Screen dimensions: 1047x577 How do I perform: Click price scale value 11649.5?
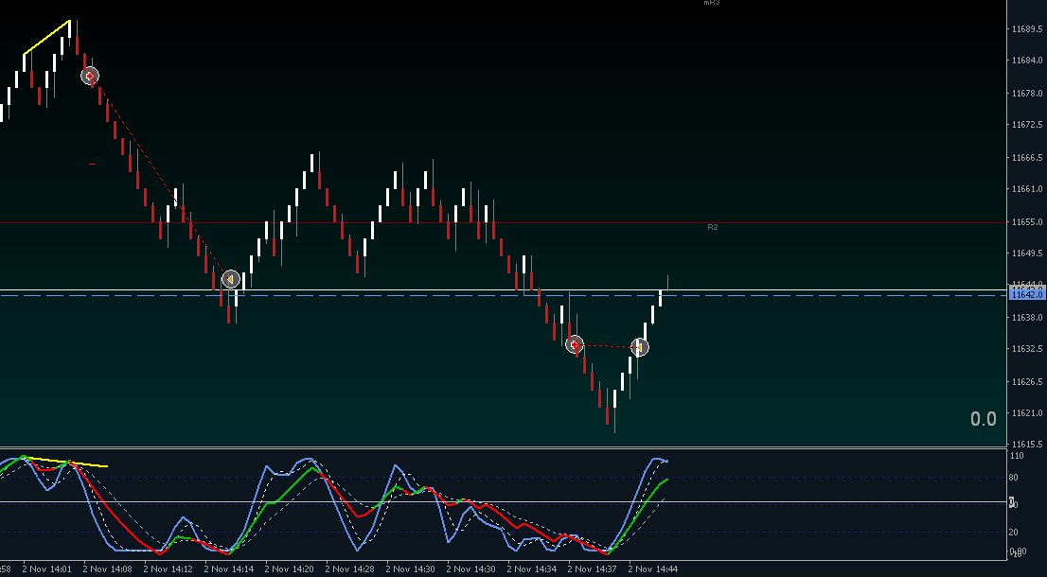(x=1028, y=253)
